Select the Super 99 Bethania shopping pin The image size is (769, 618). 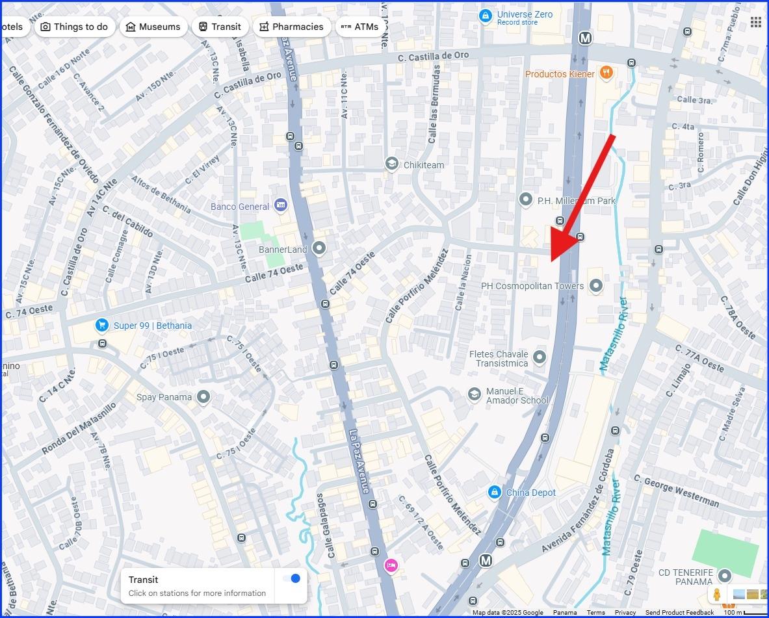click(x=101, y=325)
